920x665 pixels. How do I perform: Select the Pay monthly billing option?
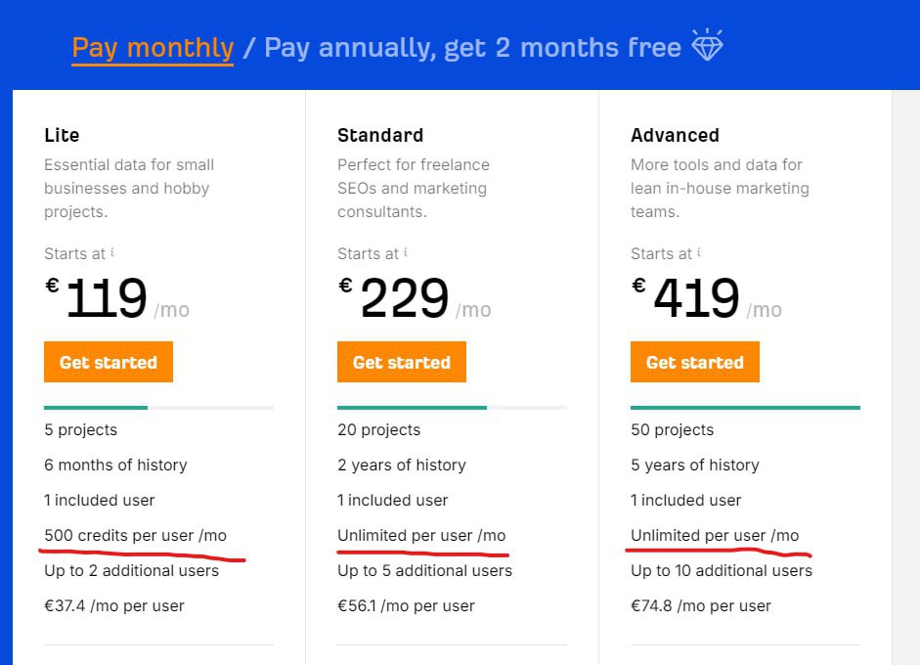click(153, 47)
